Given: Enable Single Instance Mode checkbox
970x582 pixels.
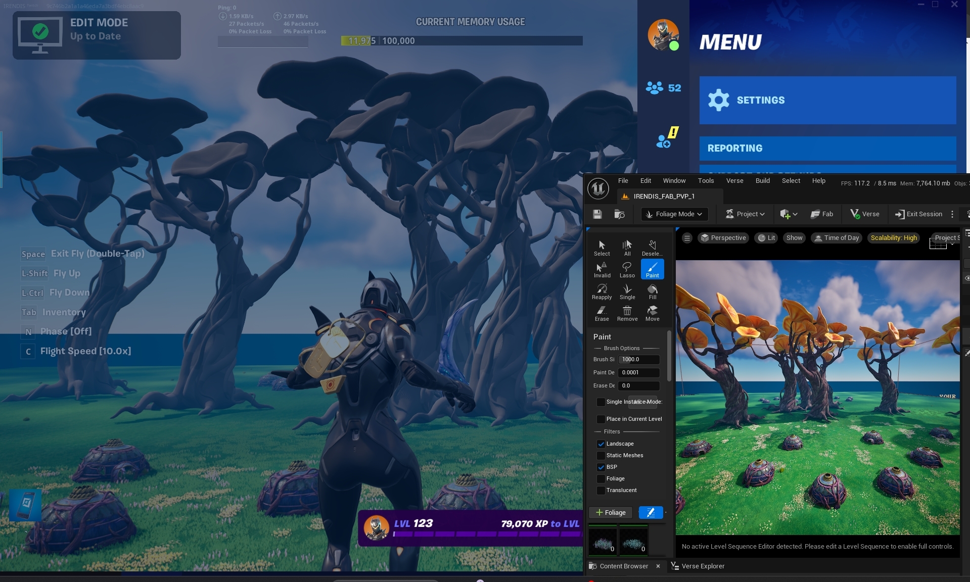Looking at the screenshot, I should tap(601, 402).
